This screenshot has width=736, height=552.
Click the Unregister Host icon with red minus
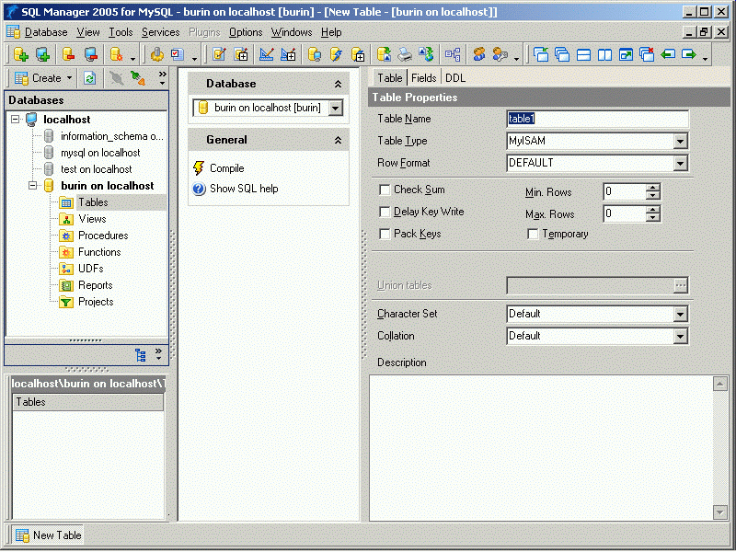[91, 54]
